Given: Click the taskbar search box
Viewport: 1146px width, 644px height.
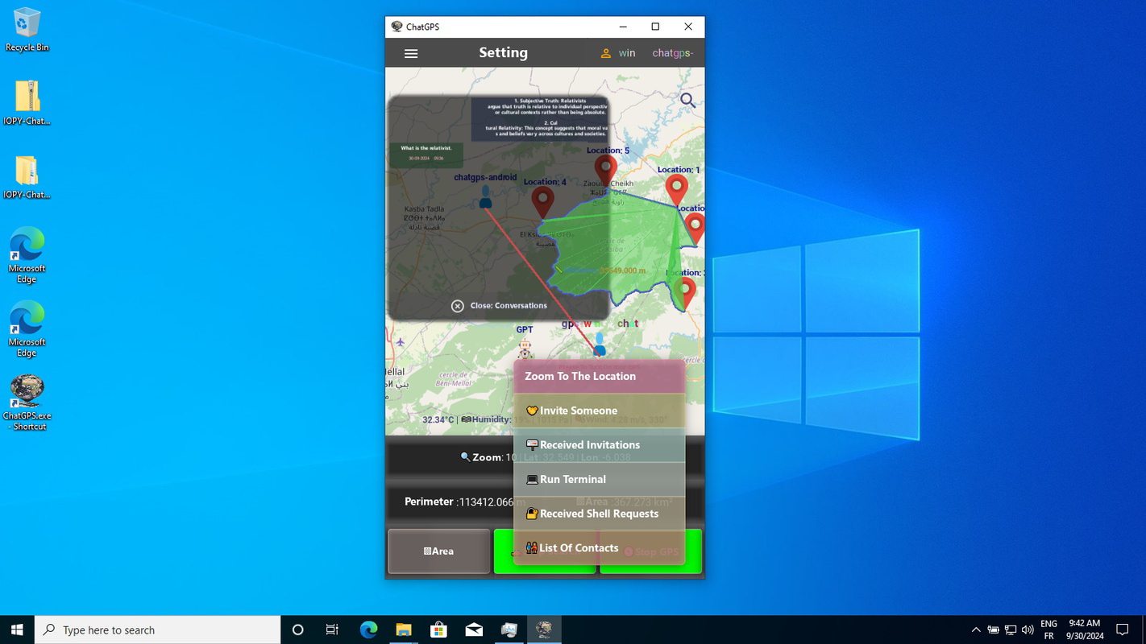Looking at the screenshot, I should point(158,630).
